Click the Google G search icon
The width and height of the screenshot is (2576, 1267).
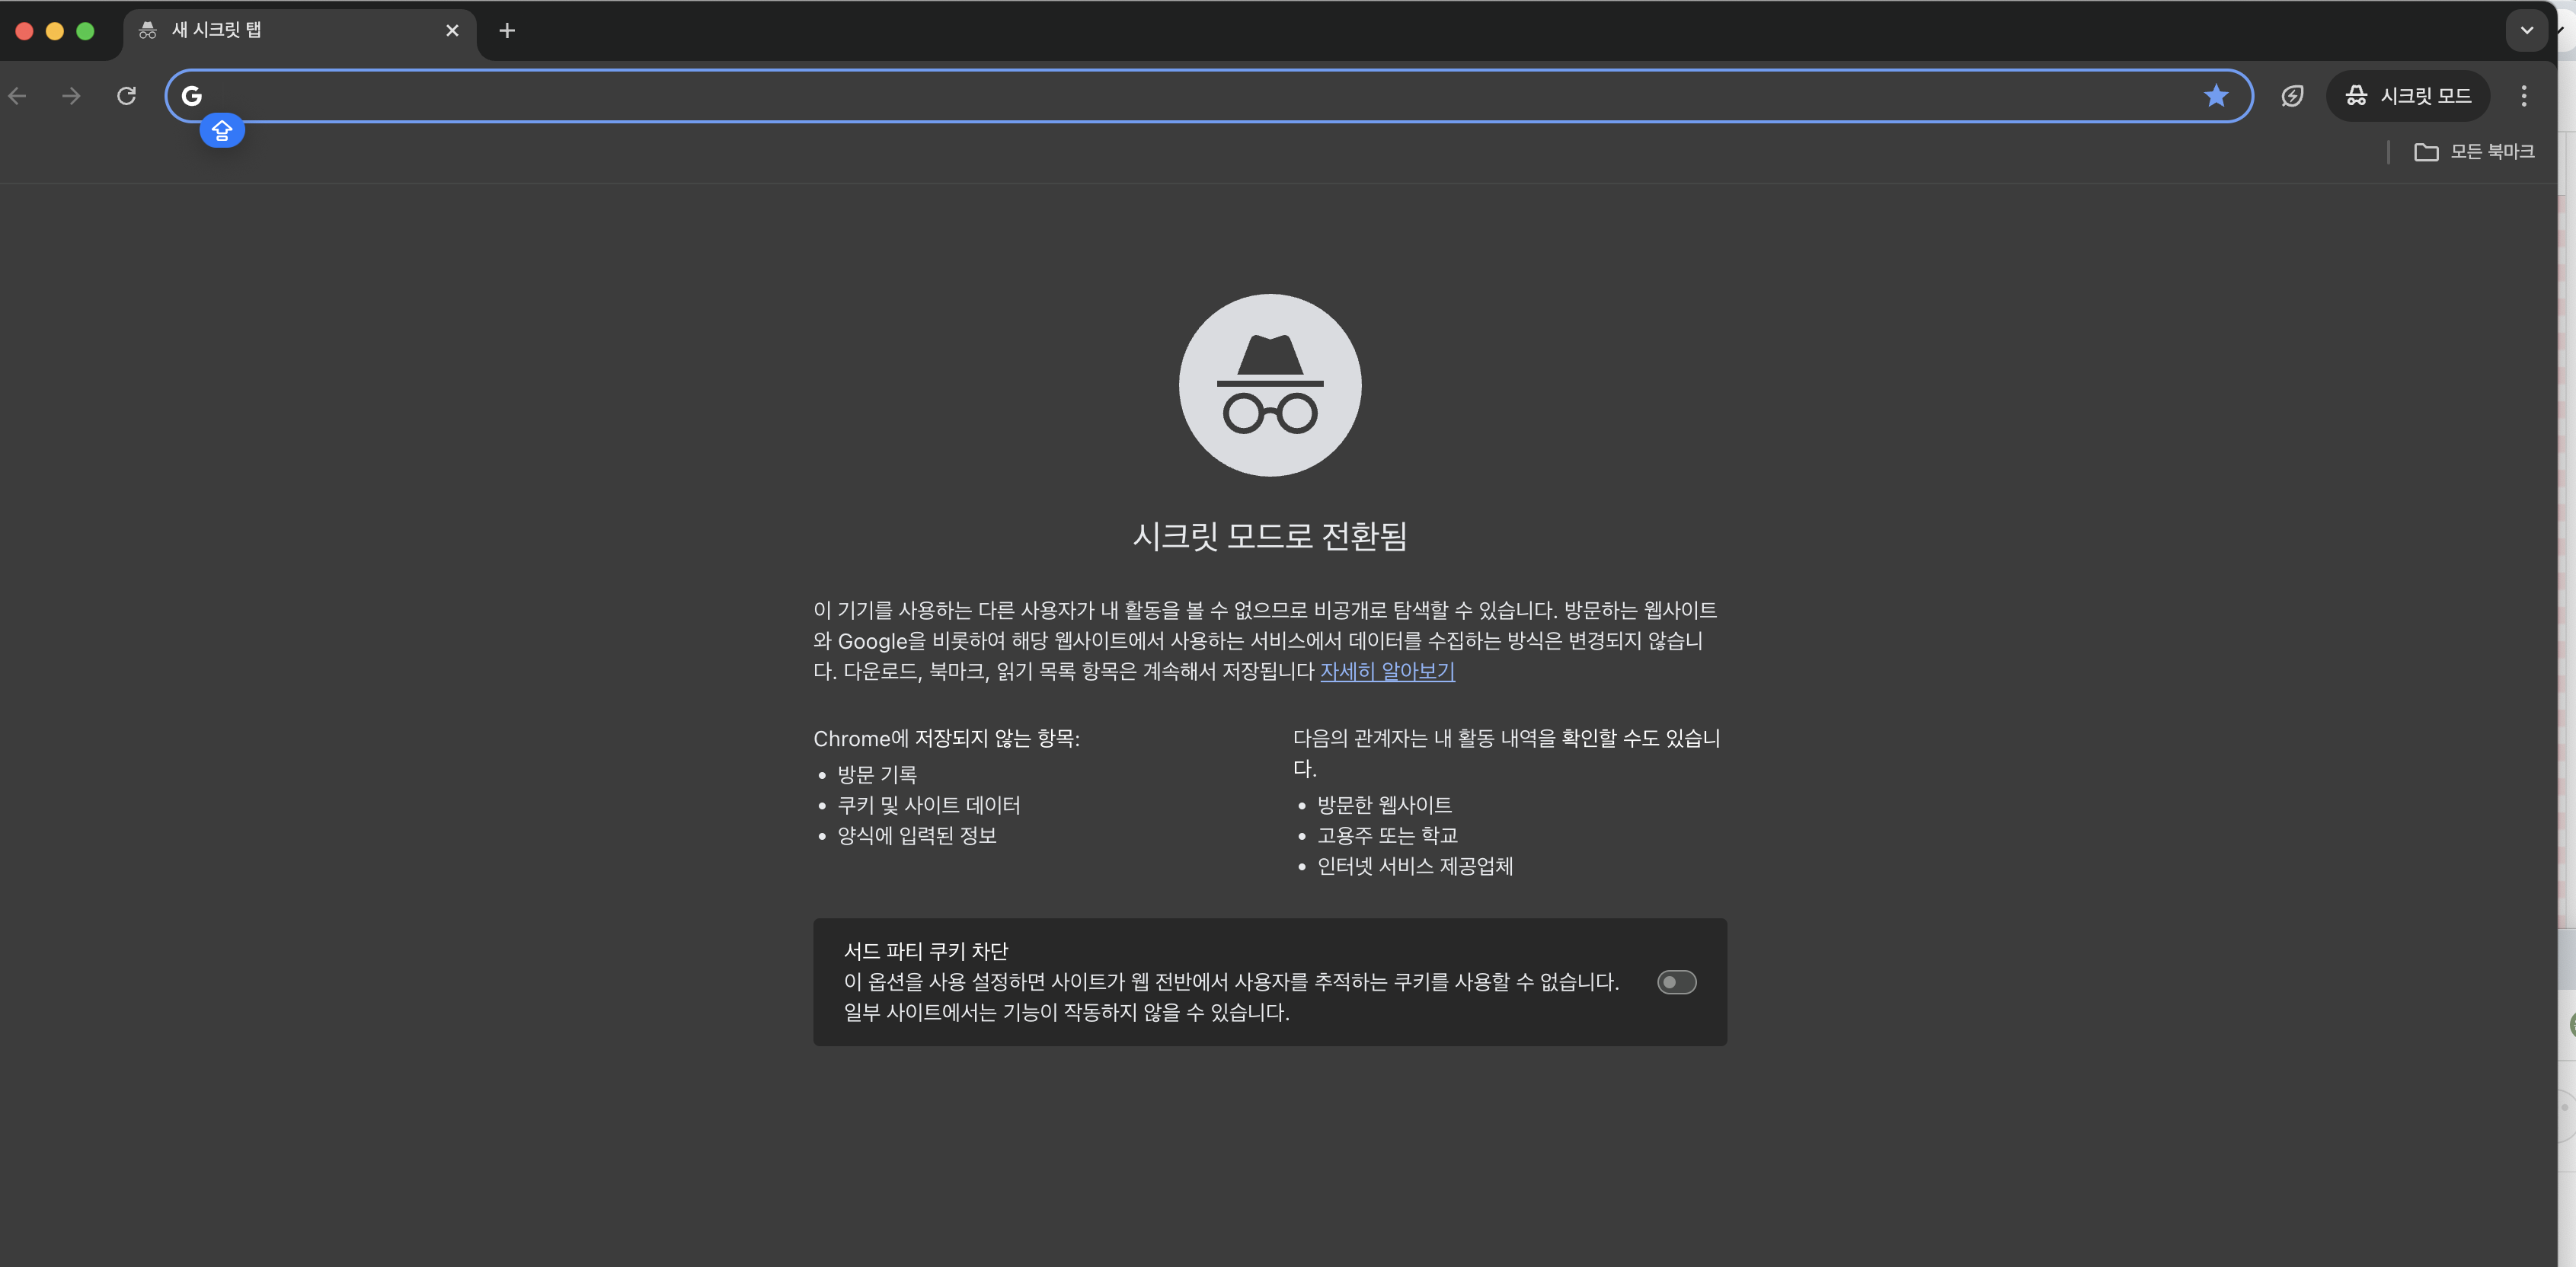pos(192,96)
